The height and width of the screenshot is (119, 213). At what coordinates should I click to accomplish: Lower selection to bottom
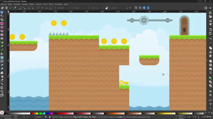pyautogui.click(x=51, y=8)
